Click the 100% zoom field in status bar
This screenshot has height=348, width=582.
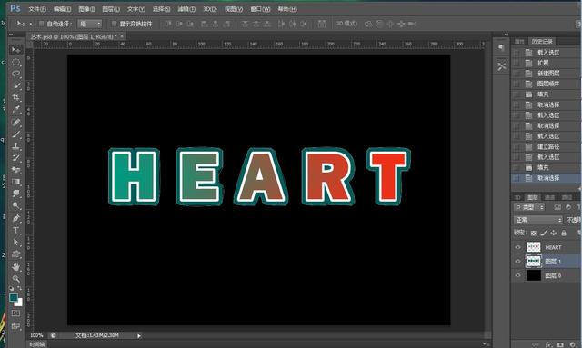[36, 335]
